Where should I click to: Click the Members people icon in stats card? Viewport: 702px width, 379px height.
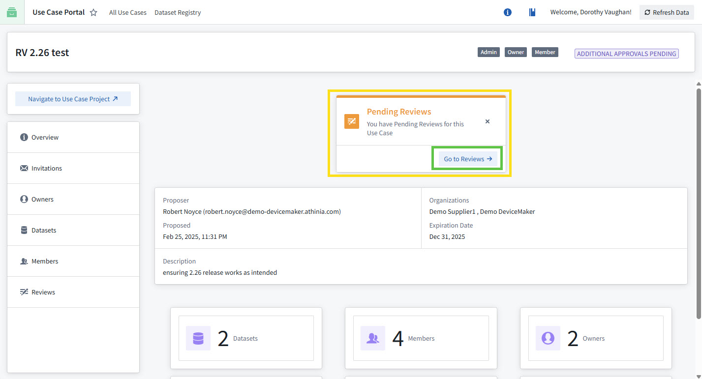pyautogui.click(x=373, y=338)
